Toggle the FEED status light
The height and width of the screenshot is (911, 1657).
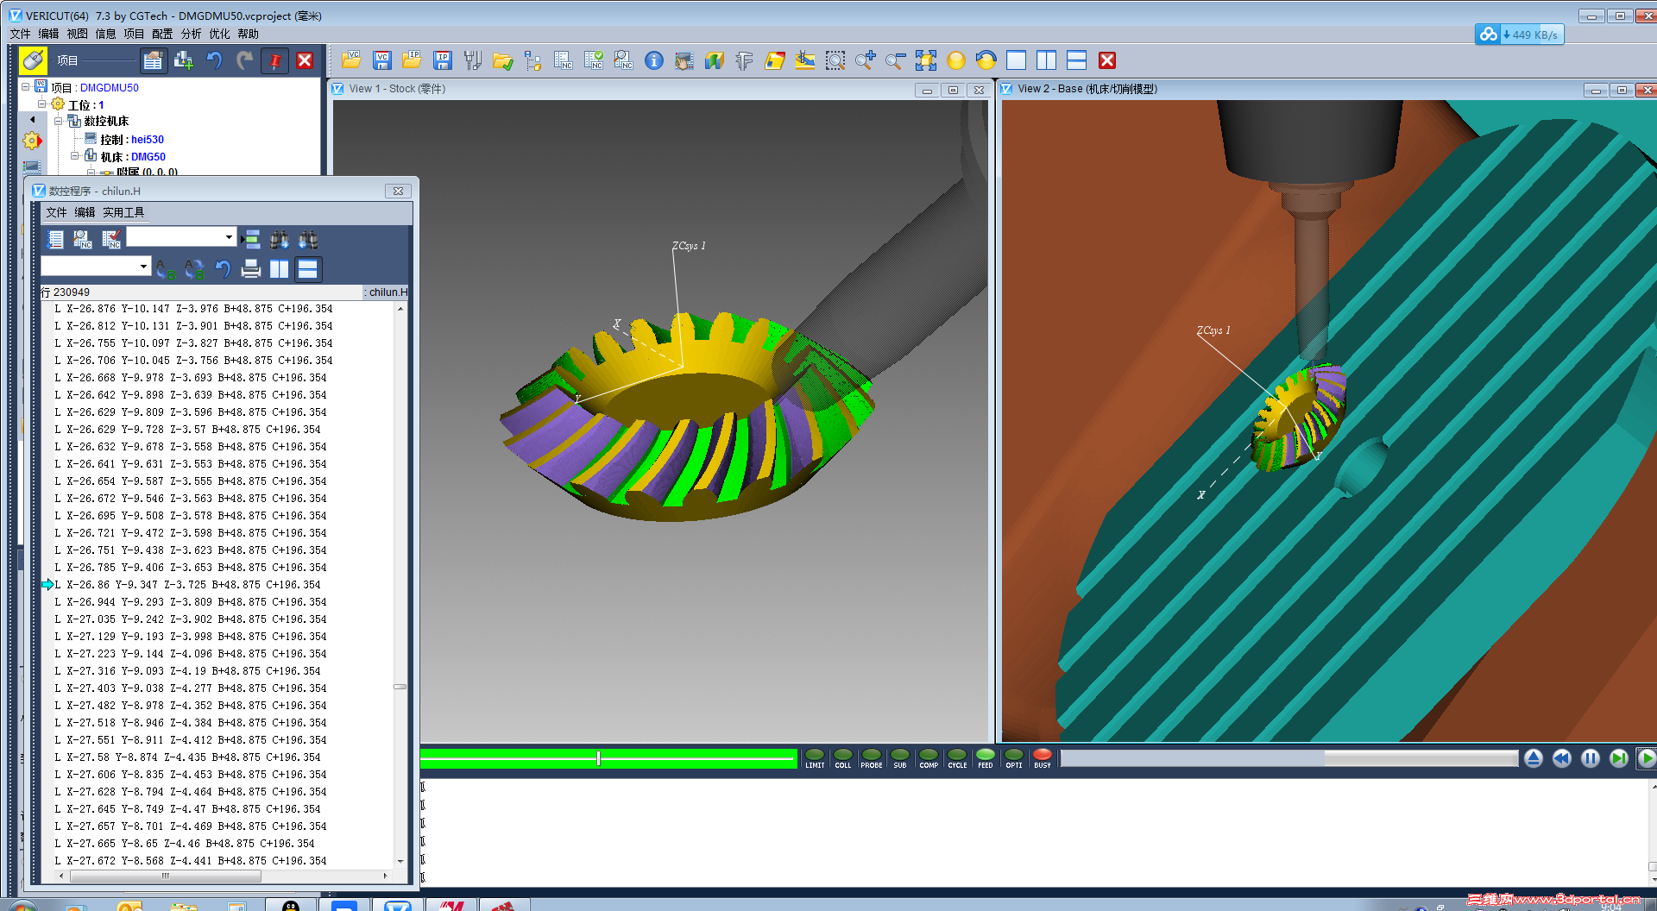click(986, 758)
